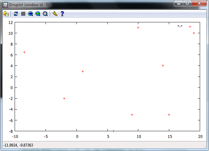Click the window title text Gnuplot (window id : 0)
This screenshot has height=151, width=209.
[x=29, y=5]
